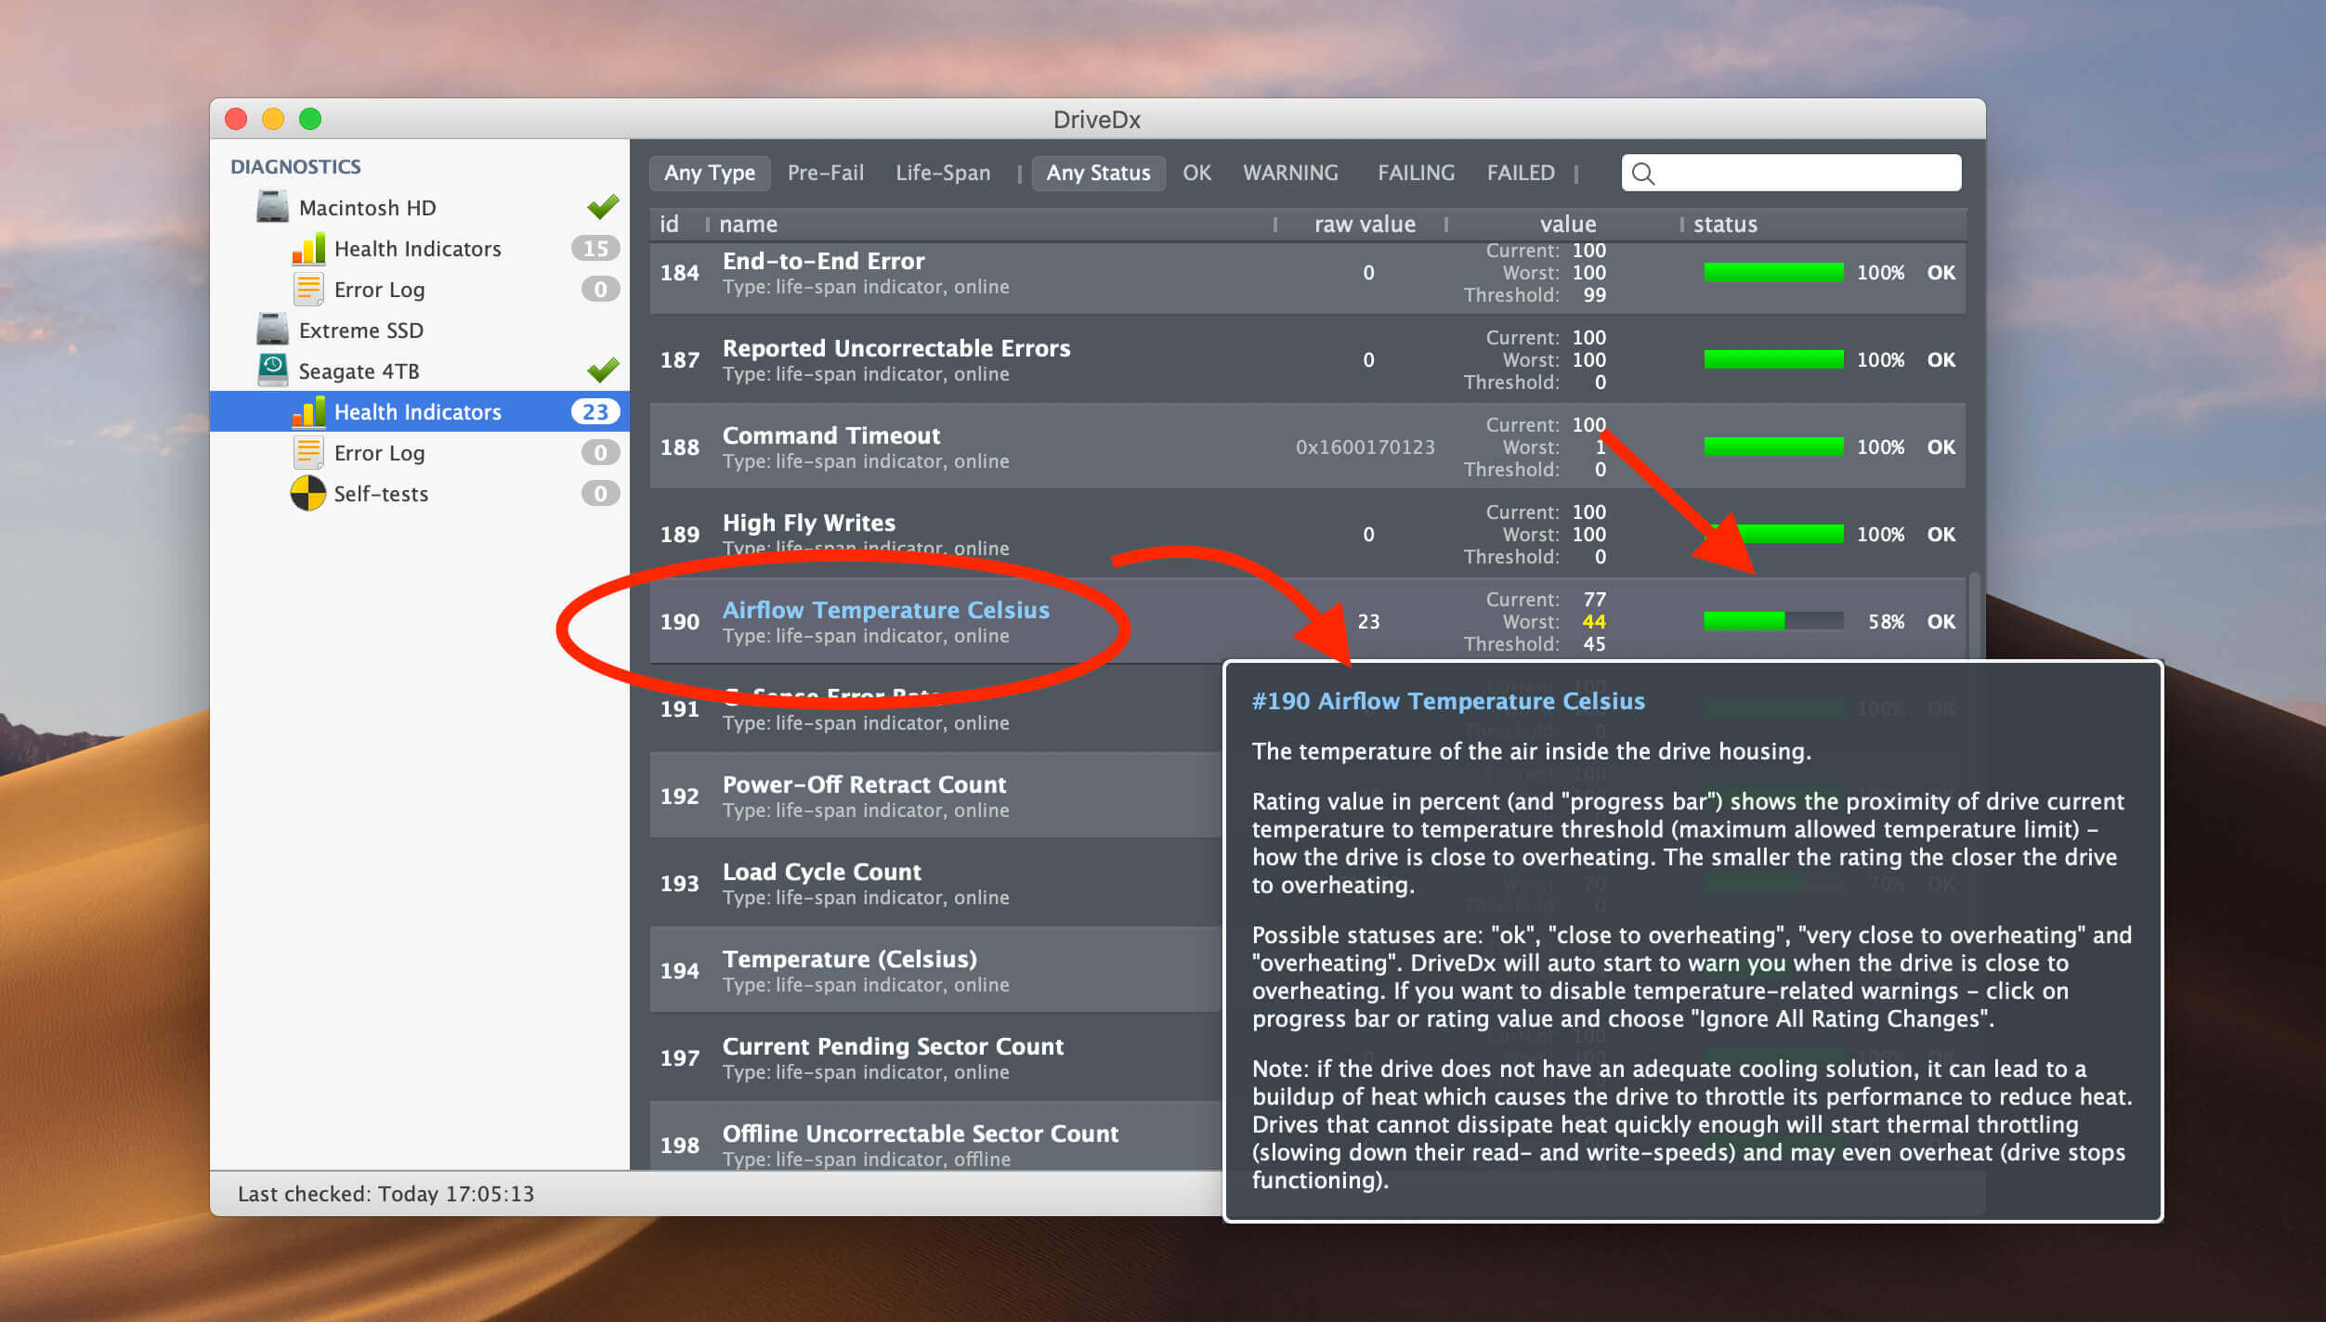
Task: Click the green checkmark next to Seagate 4TB
Action: point(603,369)
